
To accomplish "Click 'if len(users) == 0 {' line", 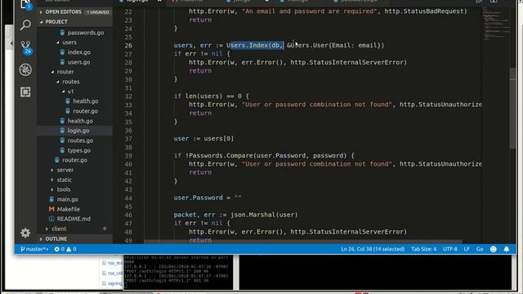I will point(211,96).
